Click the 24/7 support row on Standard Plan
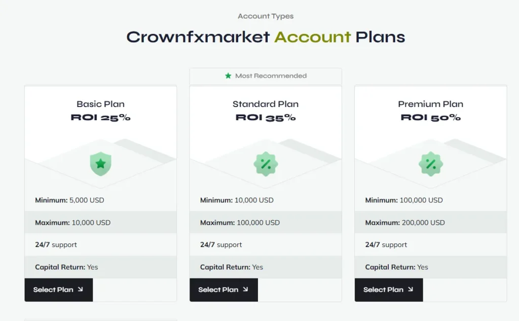Viewport: 519px width, 321px height. tap(266, 244)
